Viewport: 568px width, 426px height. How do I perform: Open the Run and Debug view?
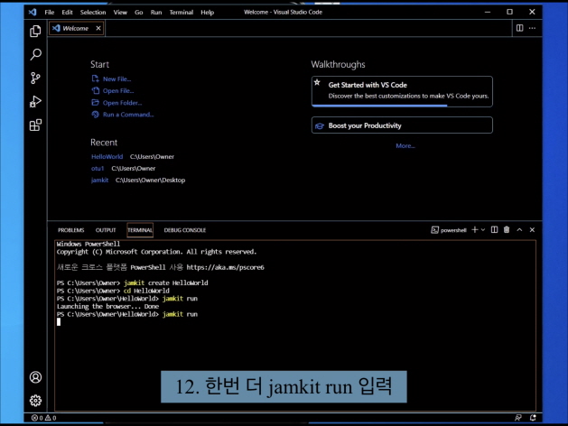[35, 102]
